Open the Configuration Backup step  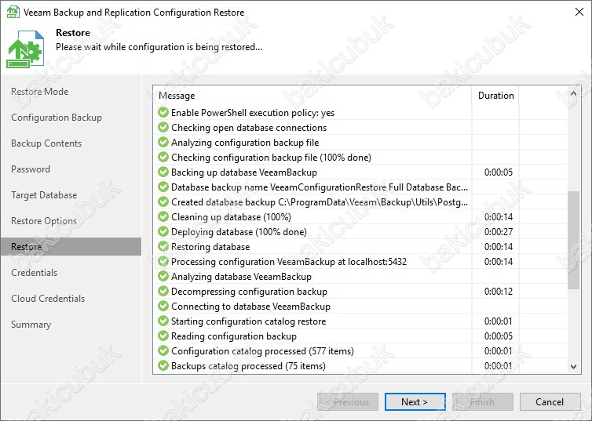[x=57, y=118]
